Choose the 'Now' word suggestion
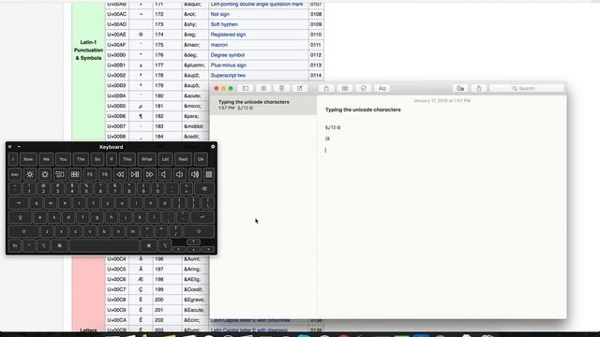Screen dimensions: 600x337 click(x=28, y=159)
